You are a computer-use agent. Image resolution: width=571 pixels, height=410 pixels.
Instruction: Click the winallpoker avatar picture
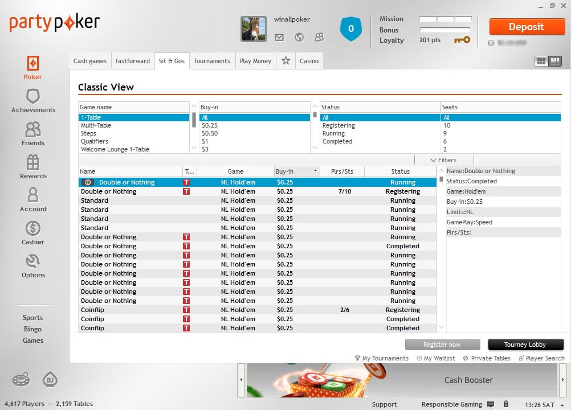coord(254,28)
